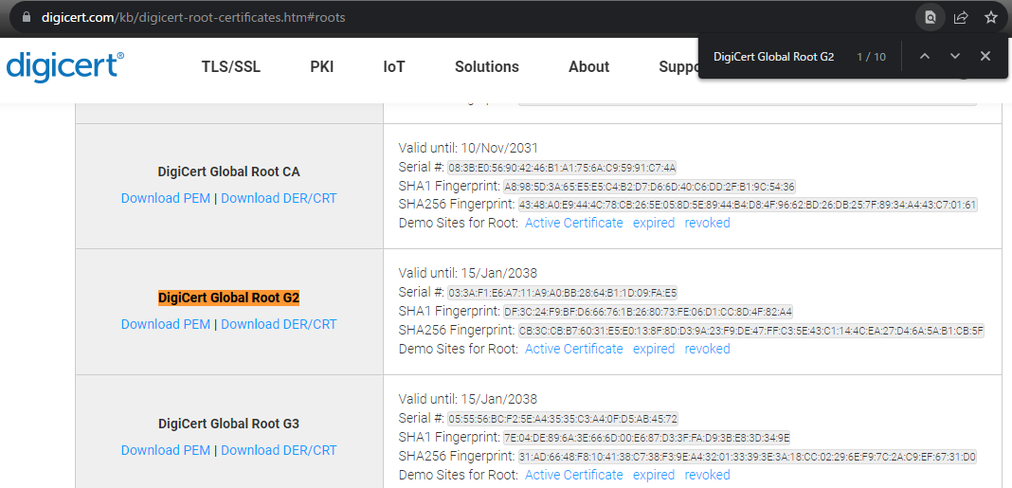
Task: Open the PKI menu
Action: click(322, 67)
